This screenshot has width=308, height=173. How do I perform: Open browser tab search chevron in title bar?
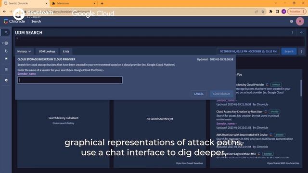click(x=276, y=3)
